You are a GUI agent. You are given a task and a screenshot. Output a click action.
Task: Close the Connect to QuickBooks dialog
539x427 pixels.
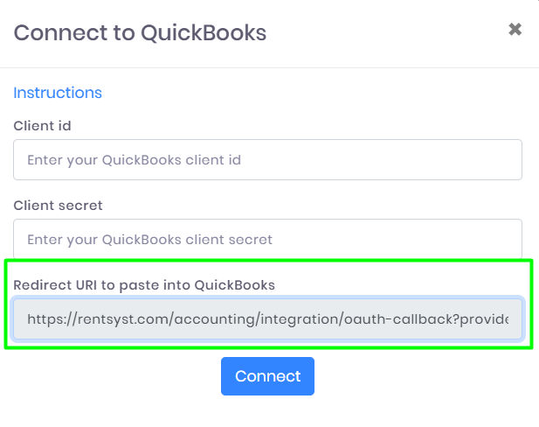pyautogui.click(x=515, y=30)
